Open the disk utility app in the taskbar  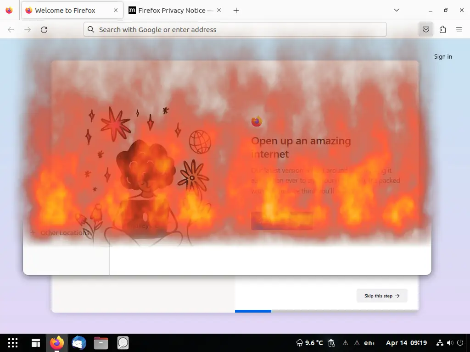pyautogui.click(x=123, y=343)
